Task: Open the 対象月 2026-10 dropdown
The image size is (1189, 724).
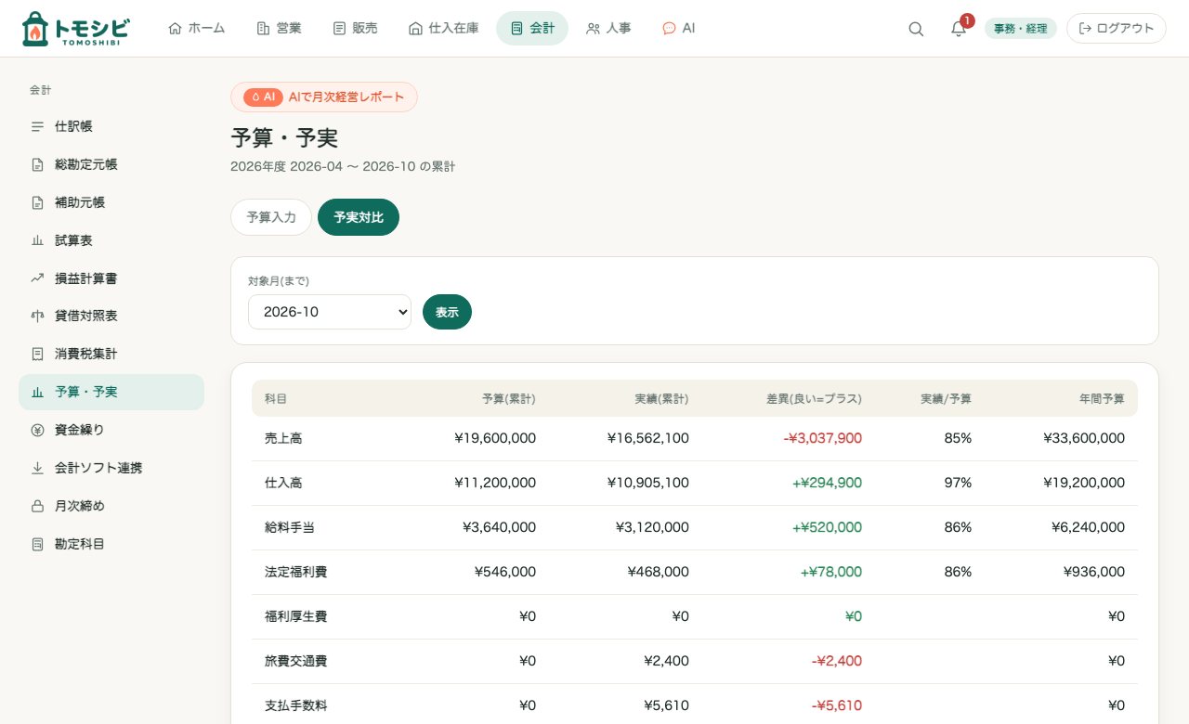Action: point(330,312)
